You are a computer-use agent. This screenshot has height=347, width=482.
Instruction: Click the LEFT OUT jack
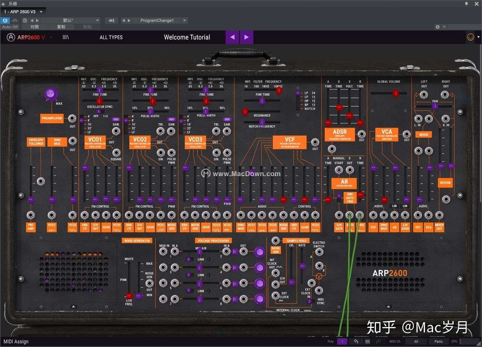pos(424,95)
